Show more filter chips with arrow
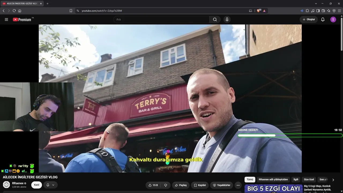Viewport: 343px width, 193px height. point(333,180)
